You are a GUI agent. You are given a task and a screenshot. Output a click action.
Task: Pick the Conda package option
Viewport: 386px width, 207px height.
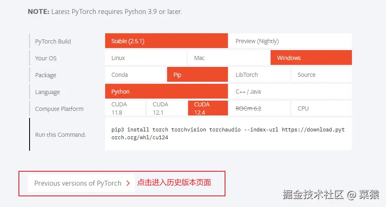pos(136,75)
